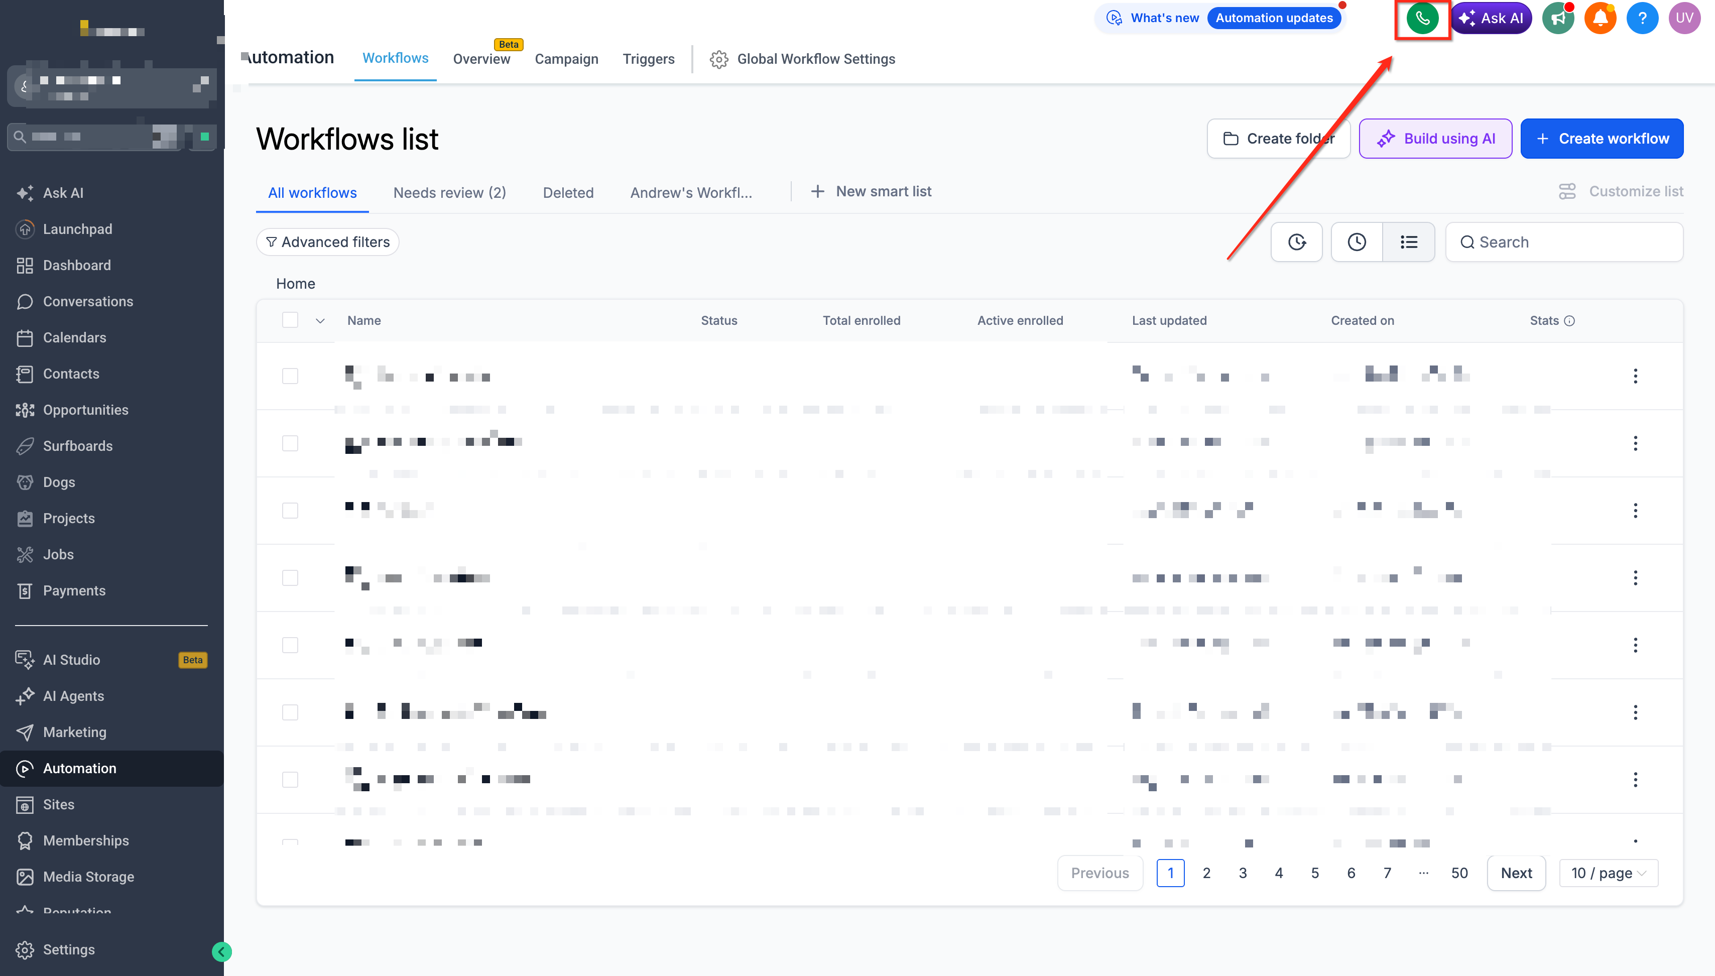Viewport: 1715px width, 976px height.
Task: Tick the sixth workflow row checkbox
Action: [290, 712]
